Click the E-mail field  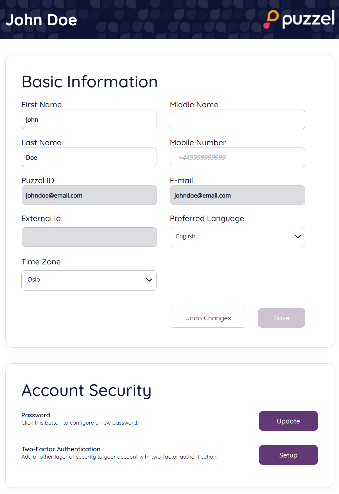pyautogui.click(x=238, y=195)
